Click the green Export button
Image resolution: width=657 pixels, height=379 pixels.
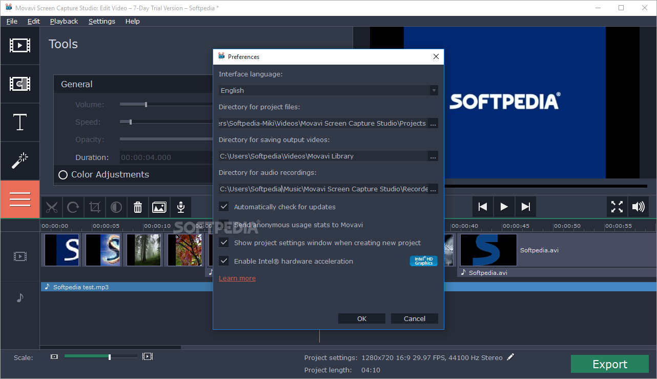[x=610, y=364]
